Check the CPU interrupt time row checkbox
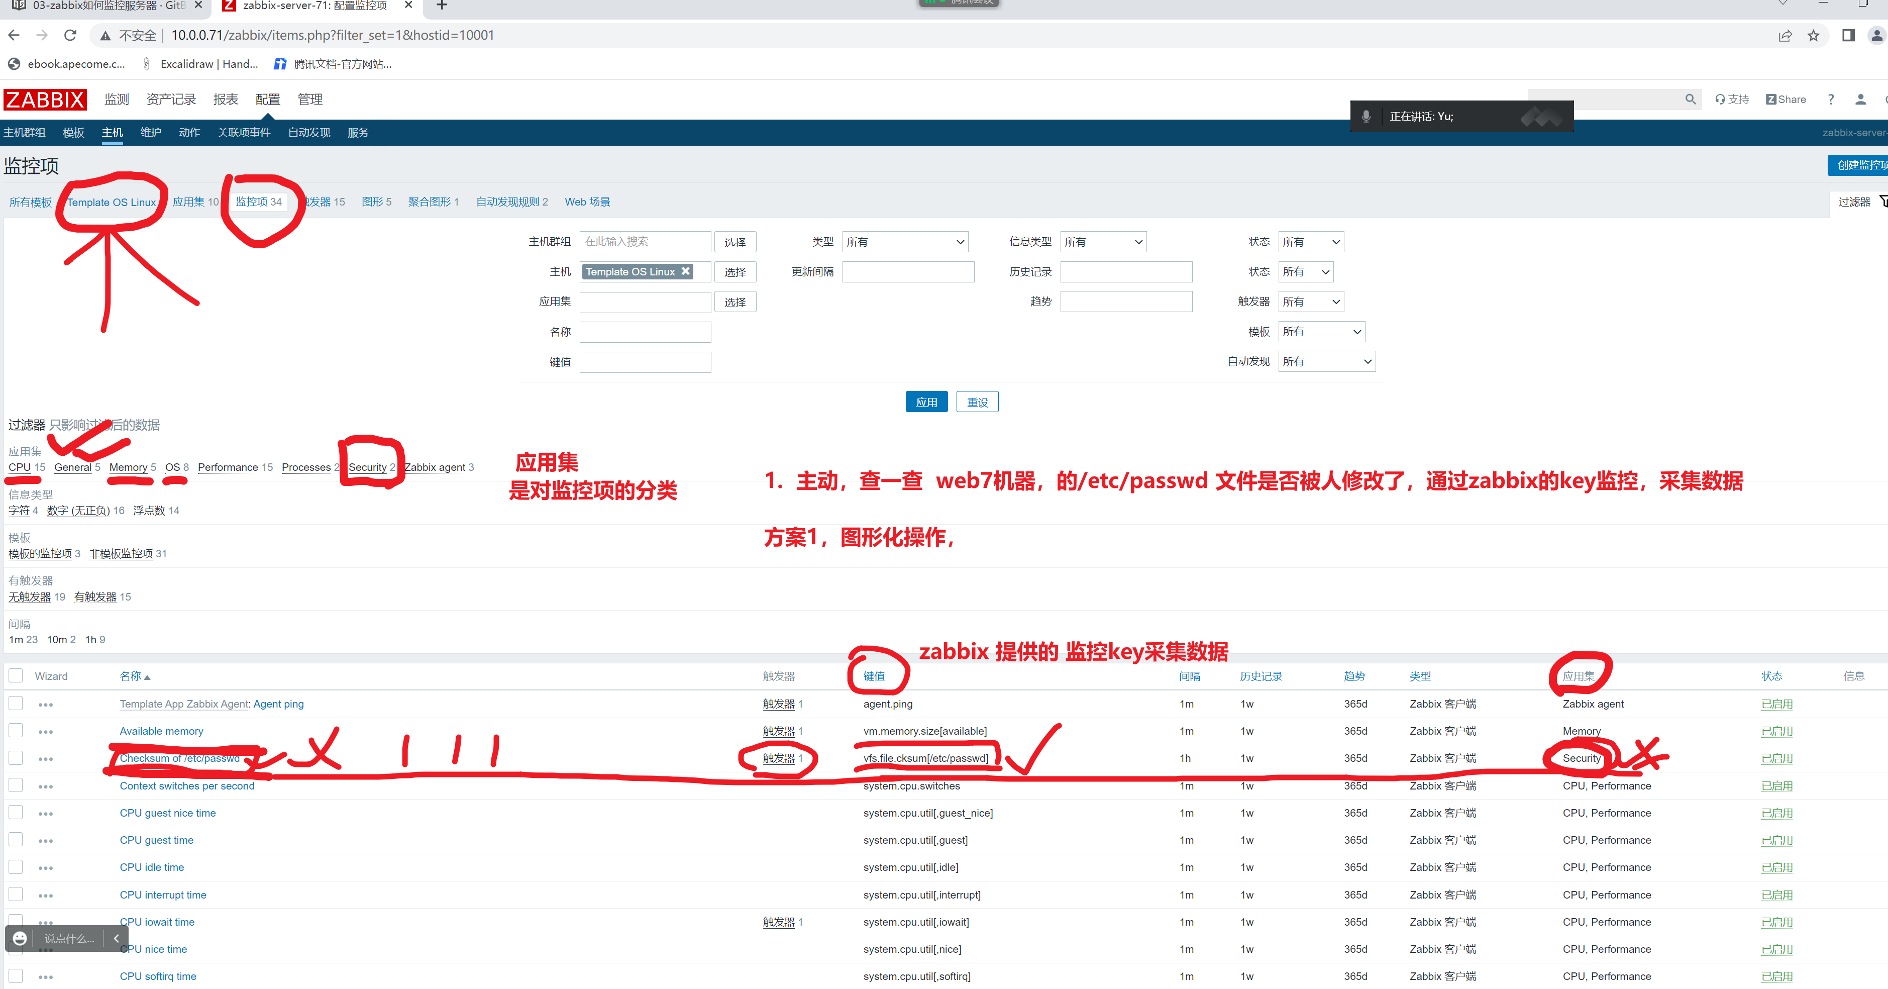Screen dimensions: 1888x989 [x=16, y=895]
